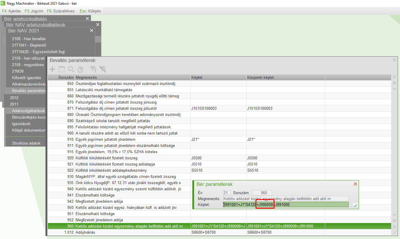Select highlighted row 960 Kettős adózást
The height and width of the screenshot is (239, 400).
coord(219,226)
